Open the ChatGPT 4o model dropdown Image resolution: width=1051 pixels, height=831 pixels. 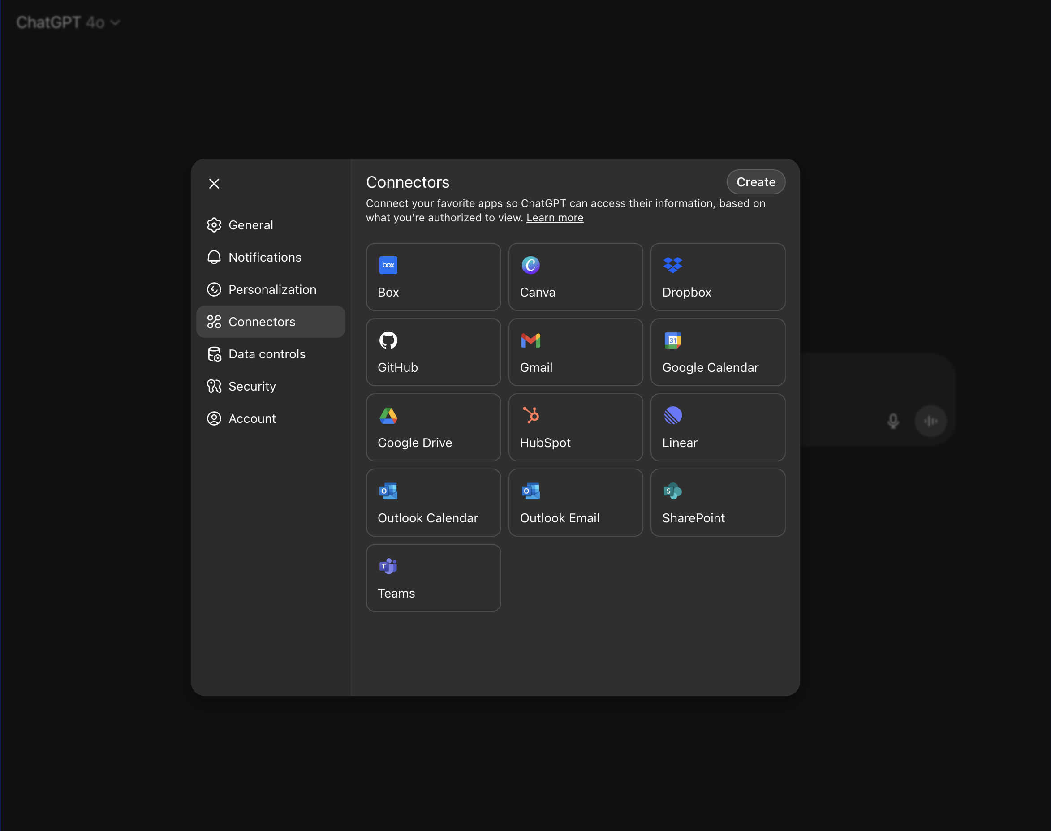[x=68, y=22]
